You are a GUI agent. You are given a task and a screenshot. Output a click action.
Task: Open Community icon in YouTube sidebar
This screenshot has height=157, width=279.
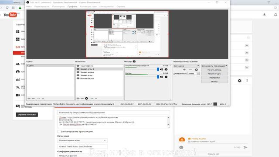[18, 64]
